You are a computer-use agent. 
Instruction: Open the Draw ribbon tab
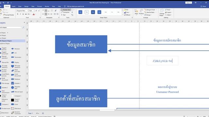pyautogui.click(x=20, y=6)
